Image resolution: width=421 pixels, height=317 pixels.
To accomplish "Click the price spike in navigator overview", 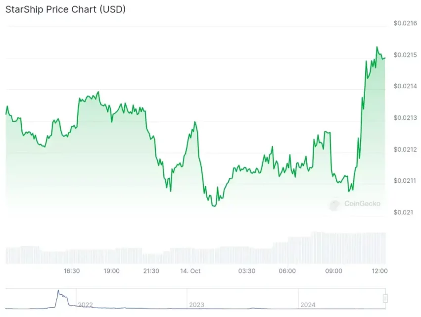I will tap(58, 292).
